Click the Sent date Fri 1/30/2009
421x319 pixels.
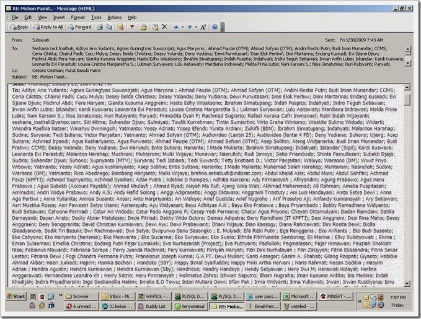coord(361,40)
